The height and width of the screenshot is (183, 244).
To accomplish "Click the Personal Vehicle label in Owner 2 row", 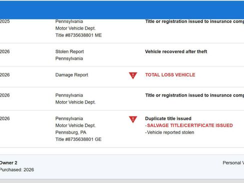I will [x=233, y=163].
